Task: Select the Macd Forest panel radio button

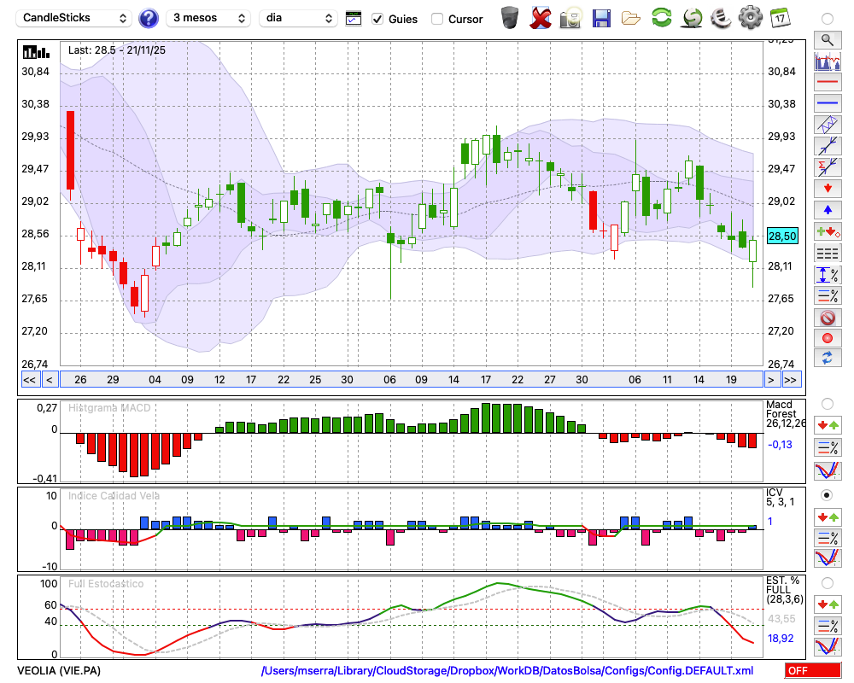Action: click(828, 404)
